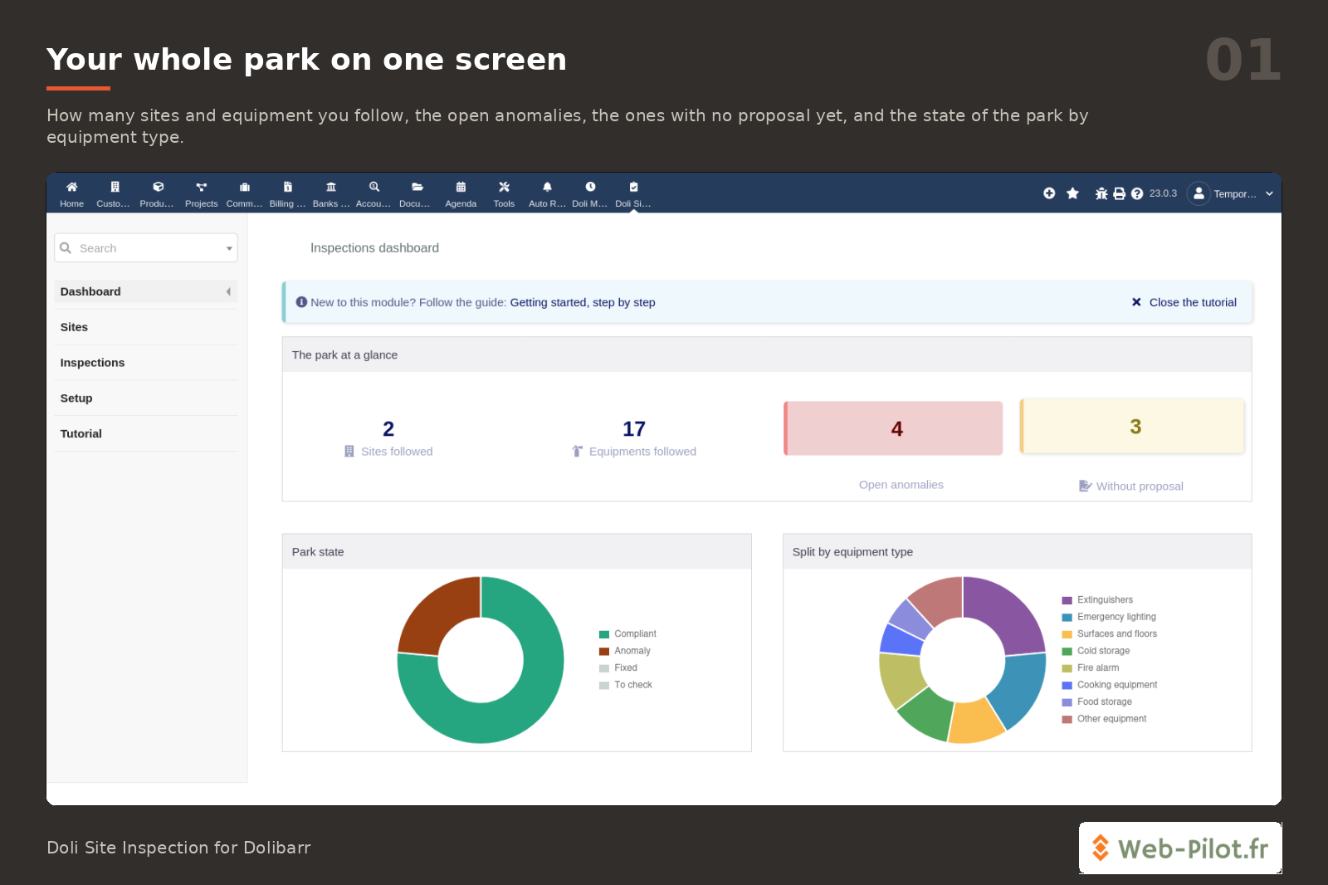Open the Agenda calendar icon
The width and height of the screenshot is (1328, 885).
coord(461,188)
